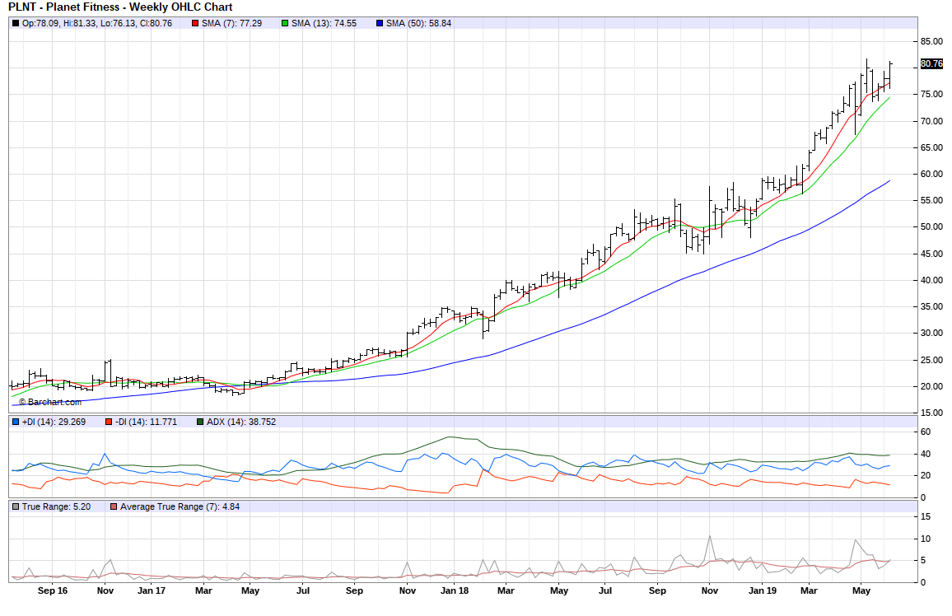Click the blue +DI (14) legend swatch
Screen dimensions: 952x616
pyautogui.click(x=16, y=422)
